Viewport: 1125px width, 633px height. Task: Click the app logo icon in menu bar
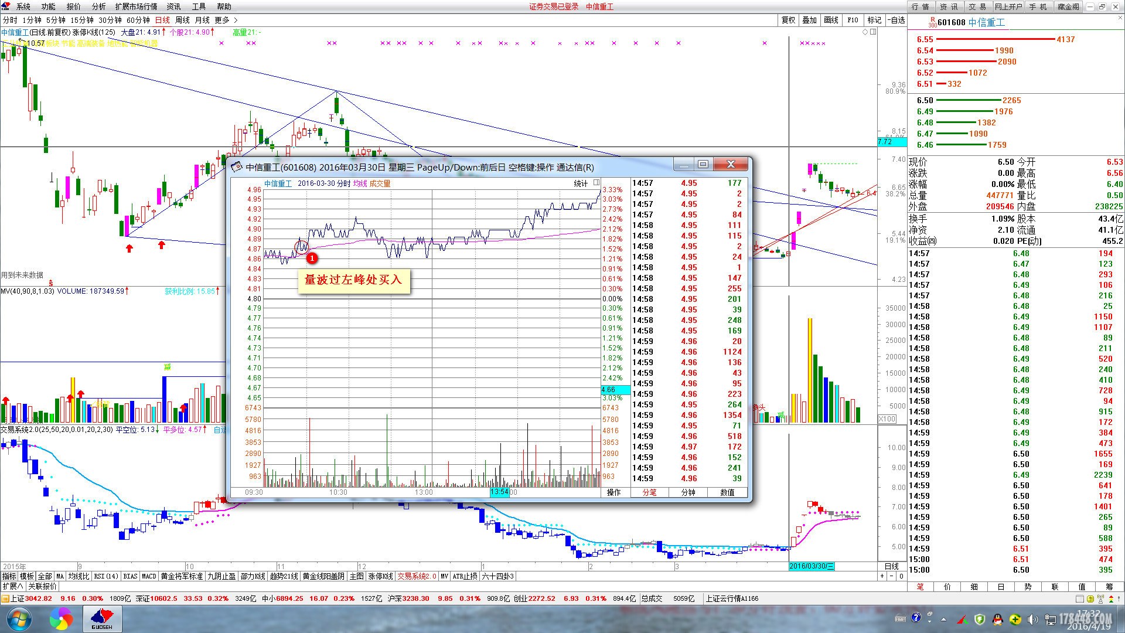pyautogui.click(x=6, y=6)
